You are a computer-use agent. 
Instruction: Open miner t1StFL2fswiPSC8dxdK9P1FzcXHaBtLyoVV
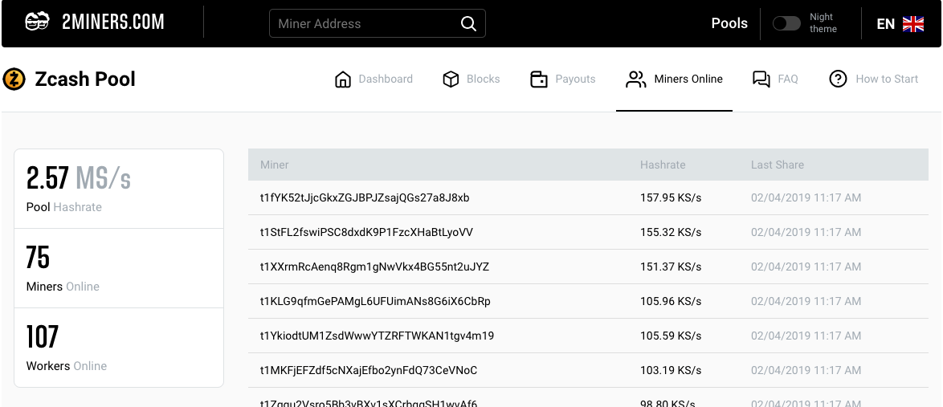coord(366,232)
